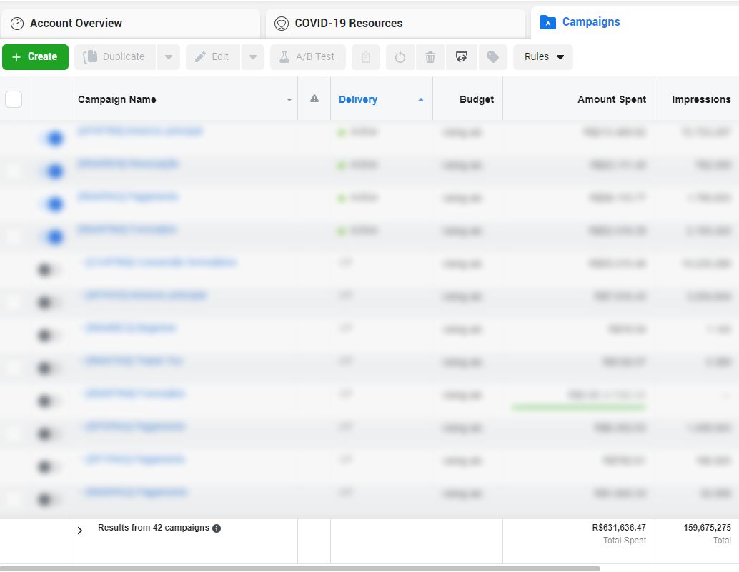Viewport: 739px width, 572px height.
Task: Click the horizontal scrollbar at the bottom
Action: tap(299, 568)
